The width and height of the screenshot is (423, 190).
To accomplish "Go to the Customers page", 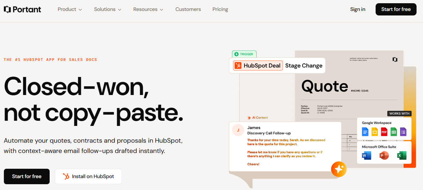I will pos(188,9).
